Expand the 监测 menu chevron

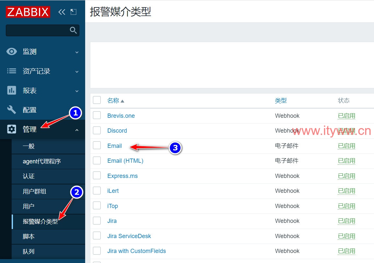point(77,52)
